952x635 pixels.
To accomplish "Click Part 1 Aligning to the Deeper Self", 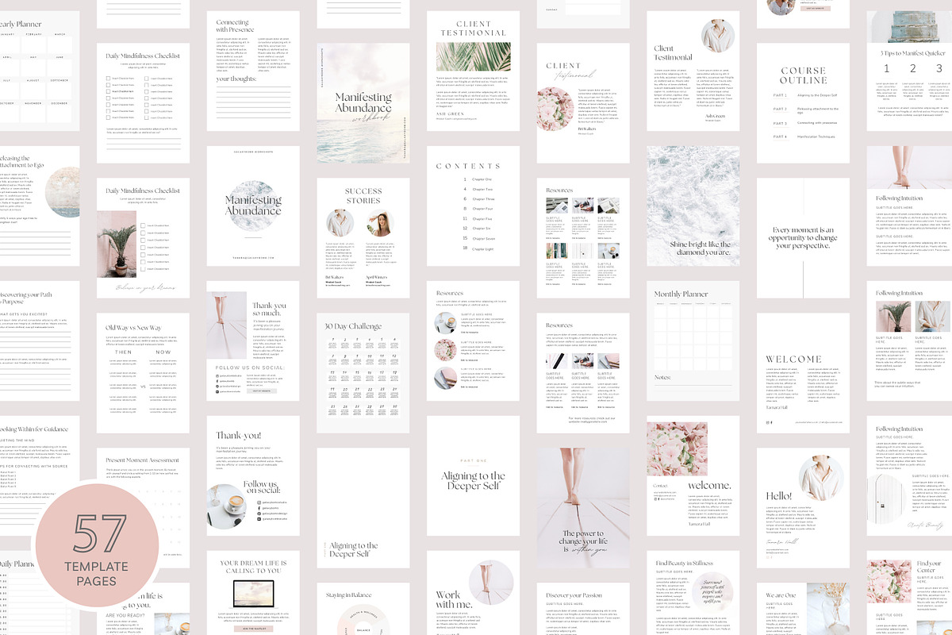I will (x=806, y=94).
